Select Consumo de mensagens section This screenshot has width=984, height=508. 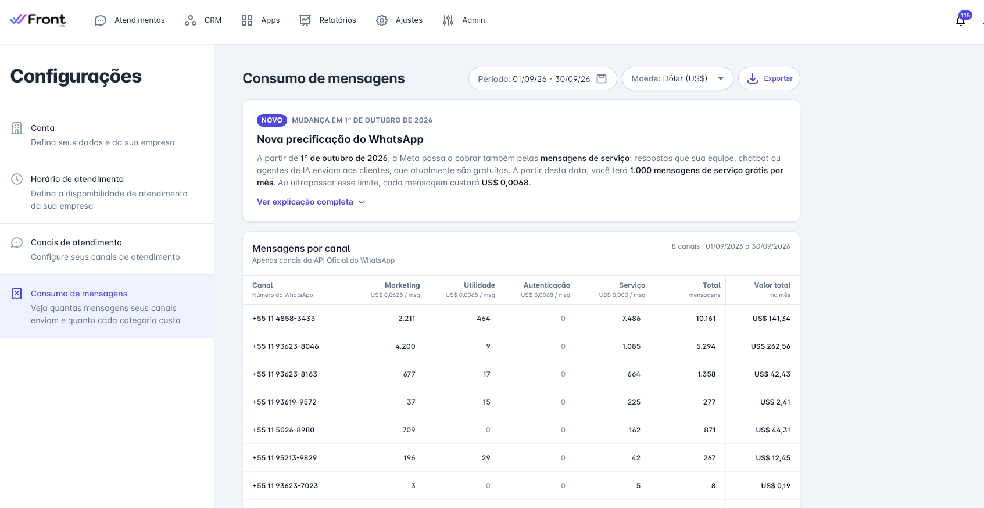pos(107,306)
